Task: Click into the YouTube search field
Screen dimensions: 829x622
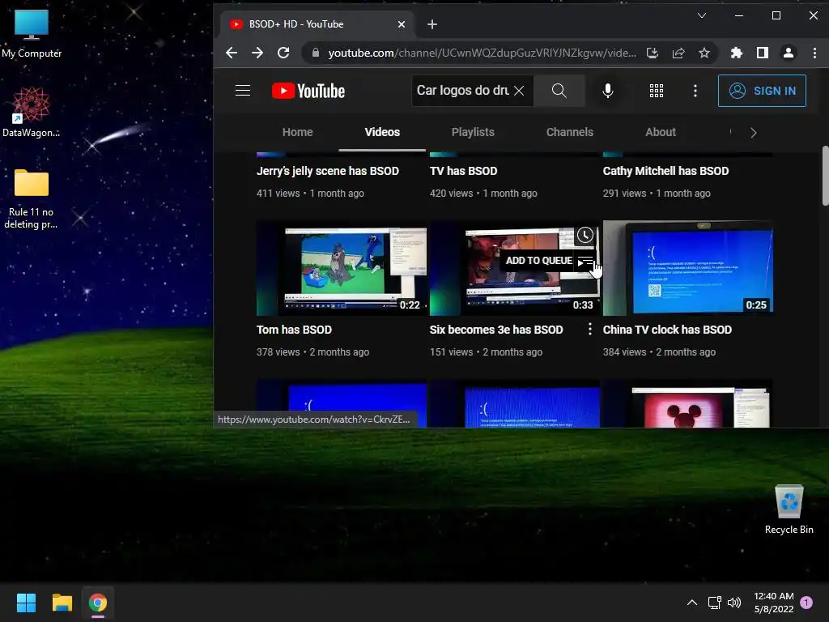Action: tap(462, 91)
